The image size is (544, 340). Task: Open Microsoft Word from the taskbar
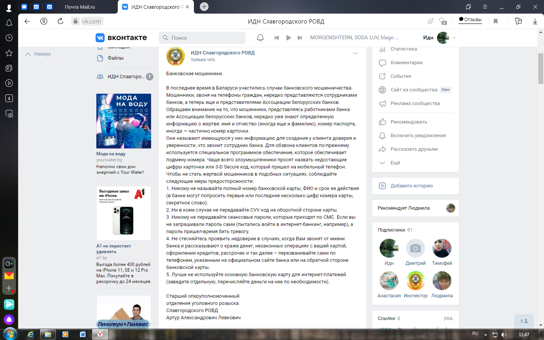pyautogui.click(x=83, y=334)
